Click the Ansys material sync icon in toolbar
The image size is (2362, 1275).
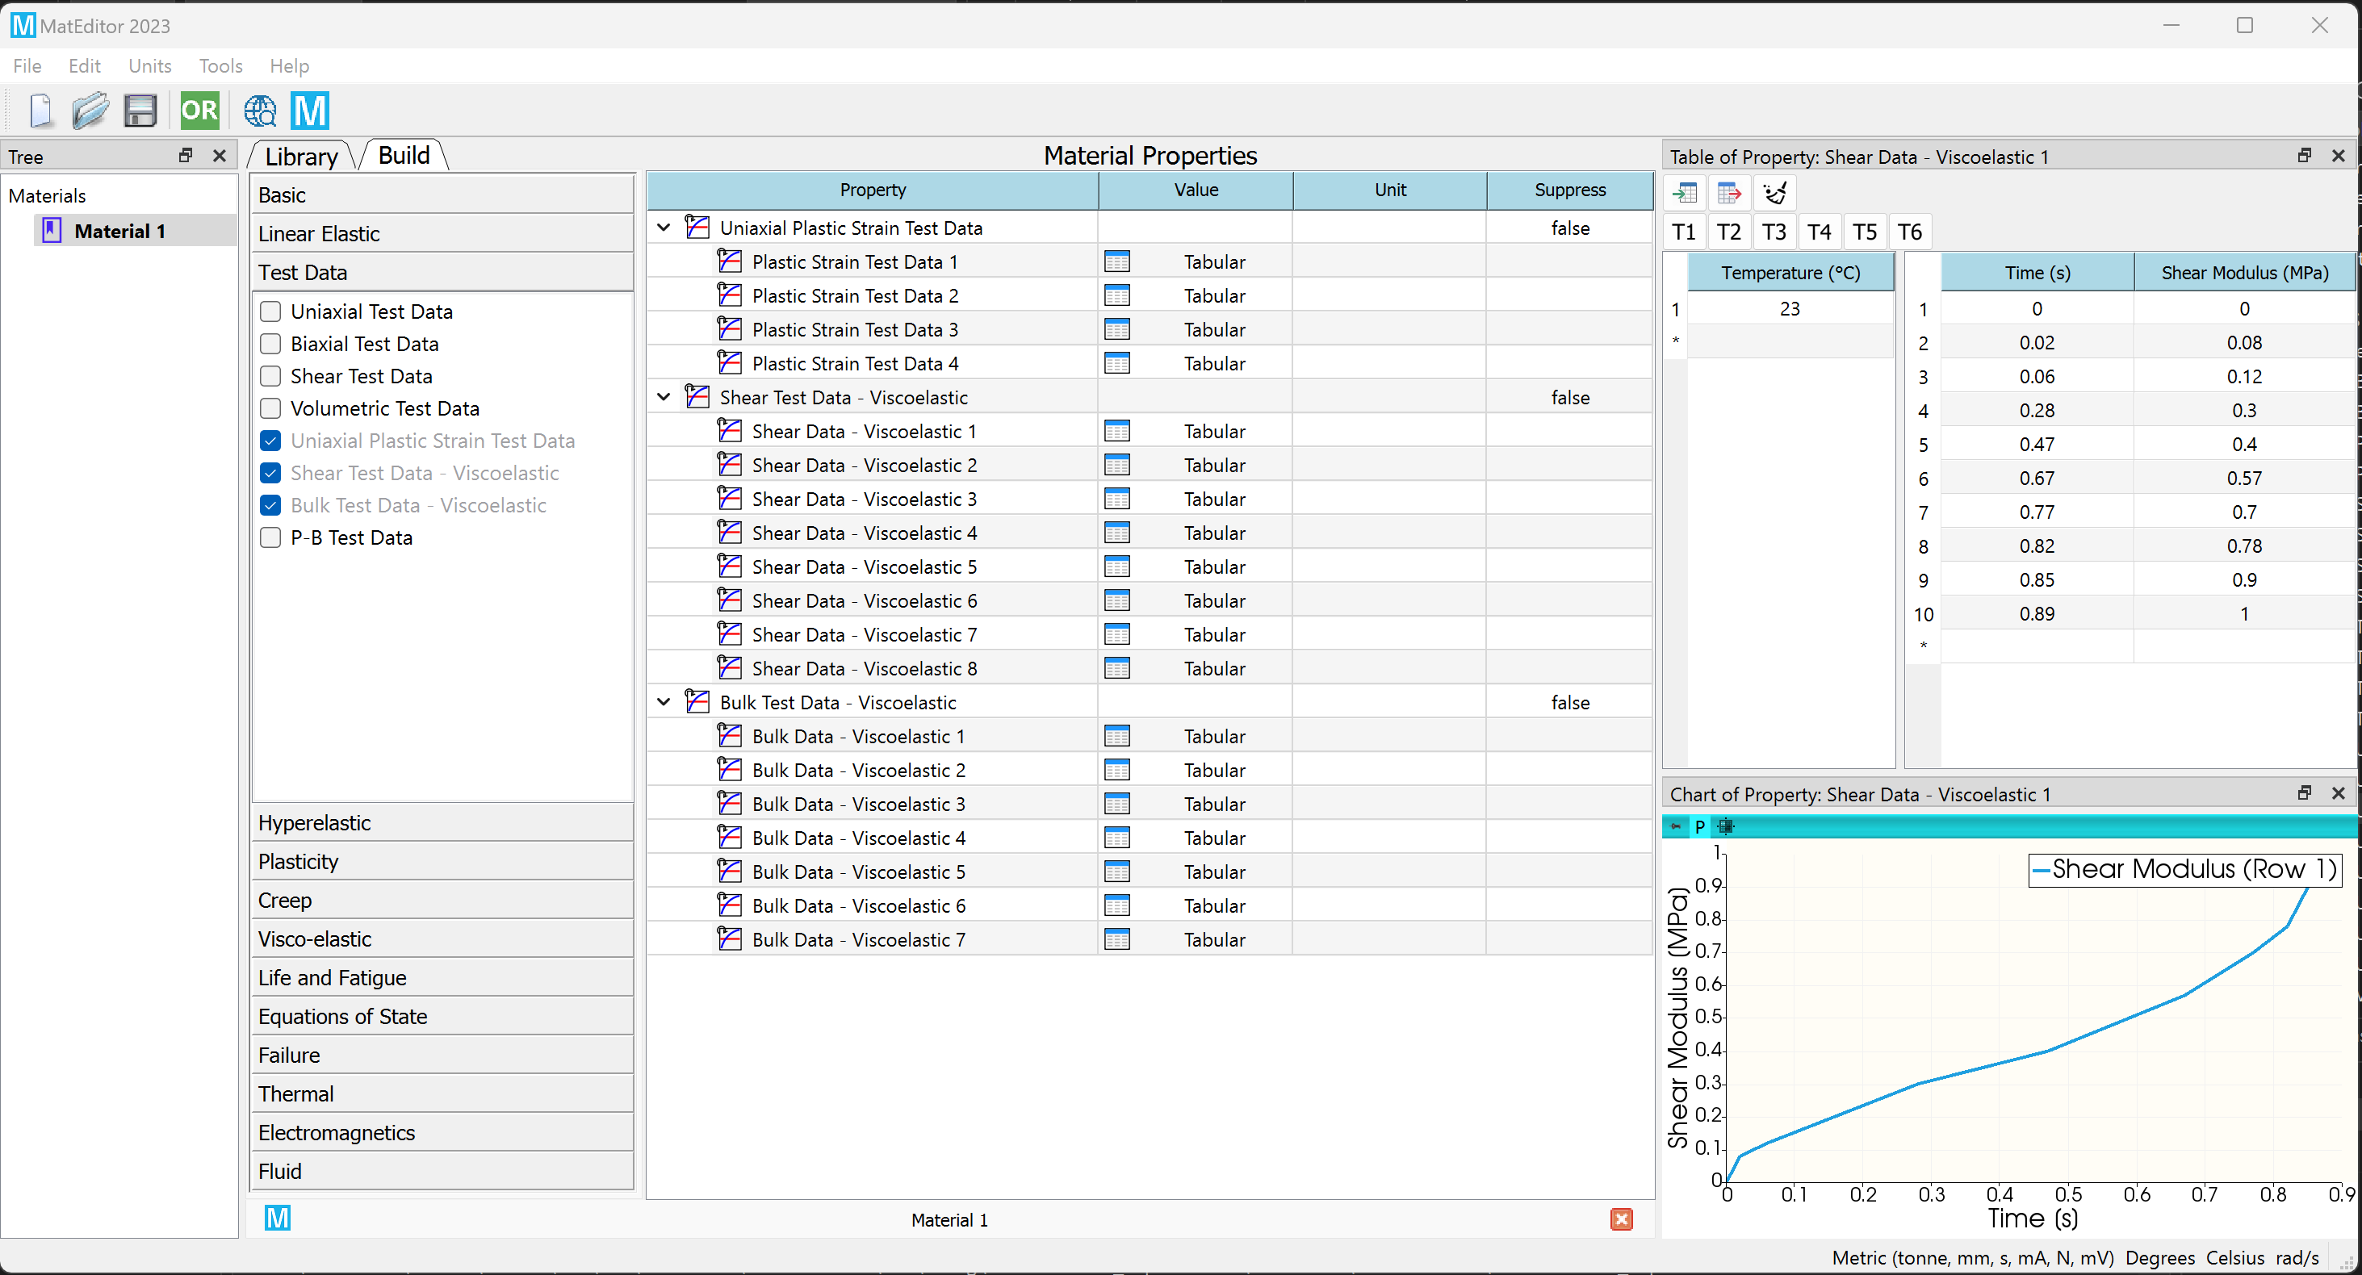point(309,110)
